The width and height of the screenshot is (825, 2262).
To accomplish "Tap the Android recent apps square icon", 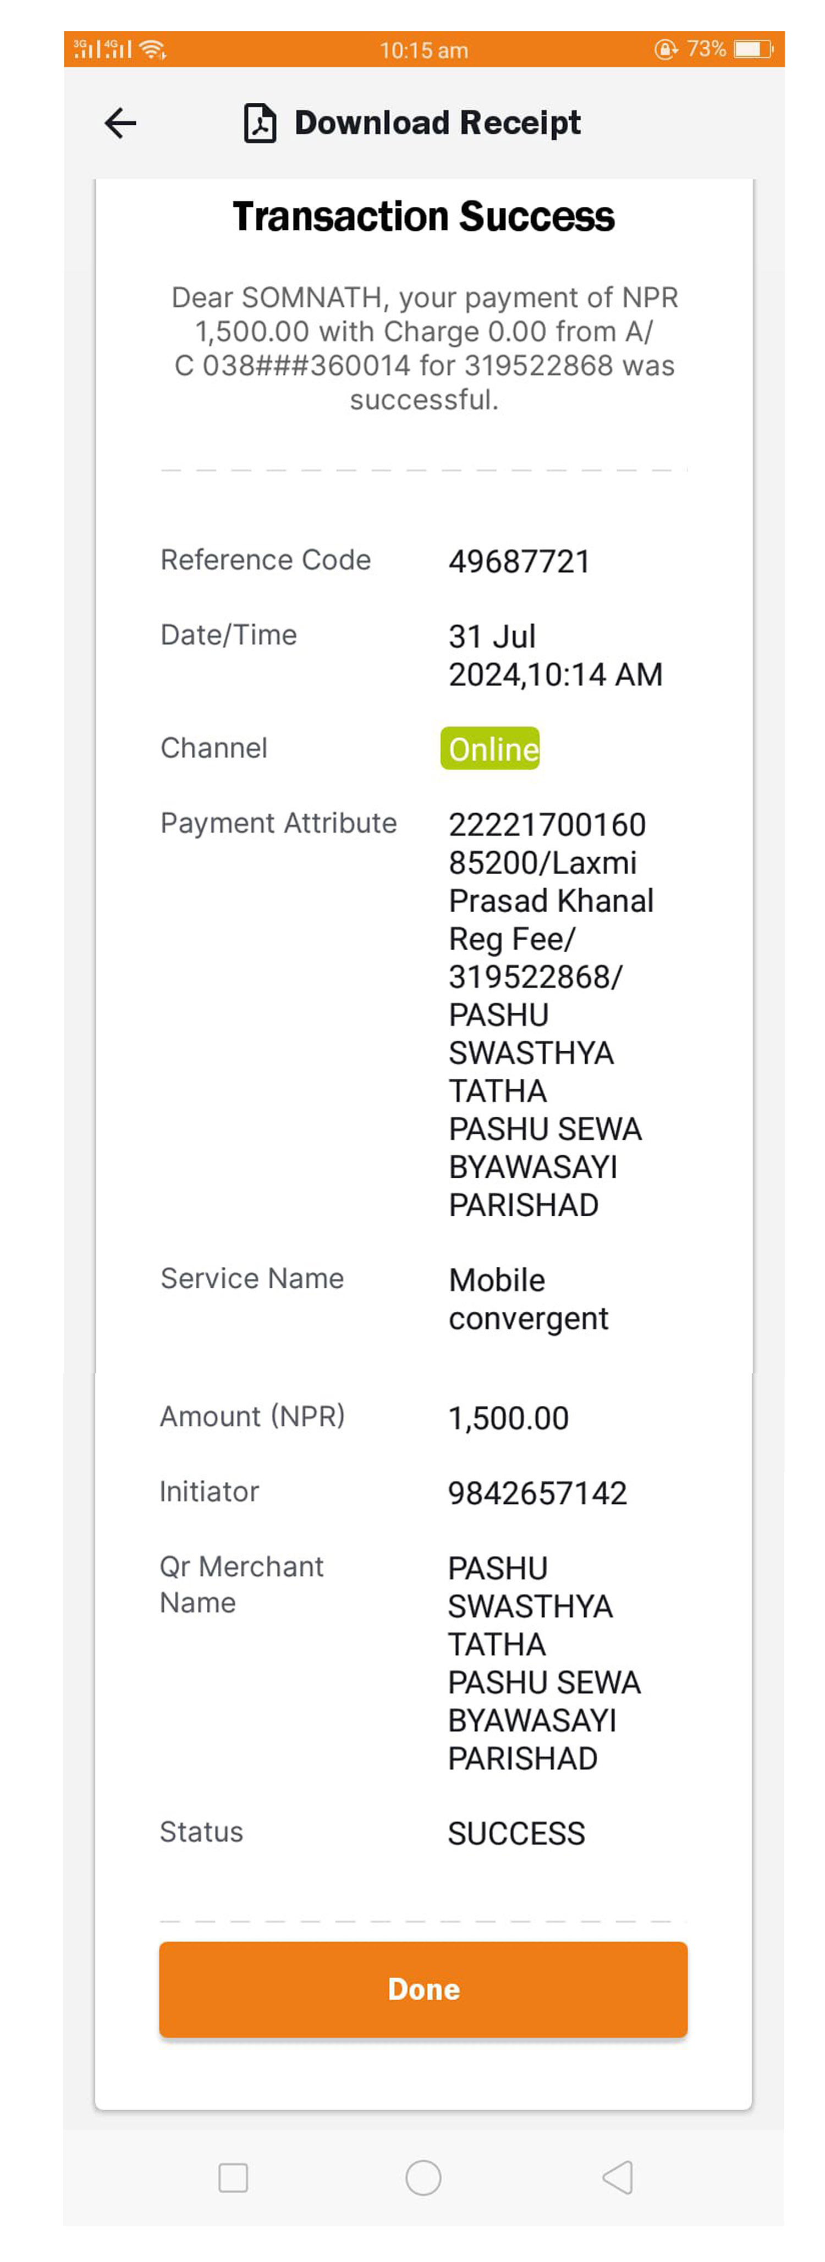I will coord(233,2177).
